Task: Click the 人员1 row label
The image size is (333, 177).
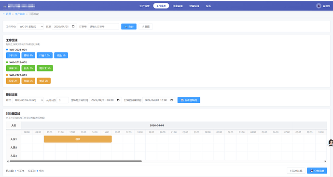Action: [14, 139]
